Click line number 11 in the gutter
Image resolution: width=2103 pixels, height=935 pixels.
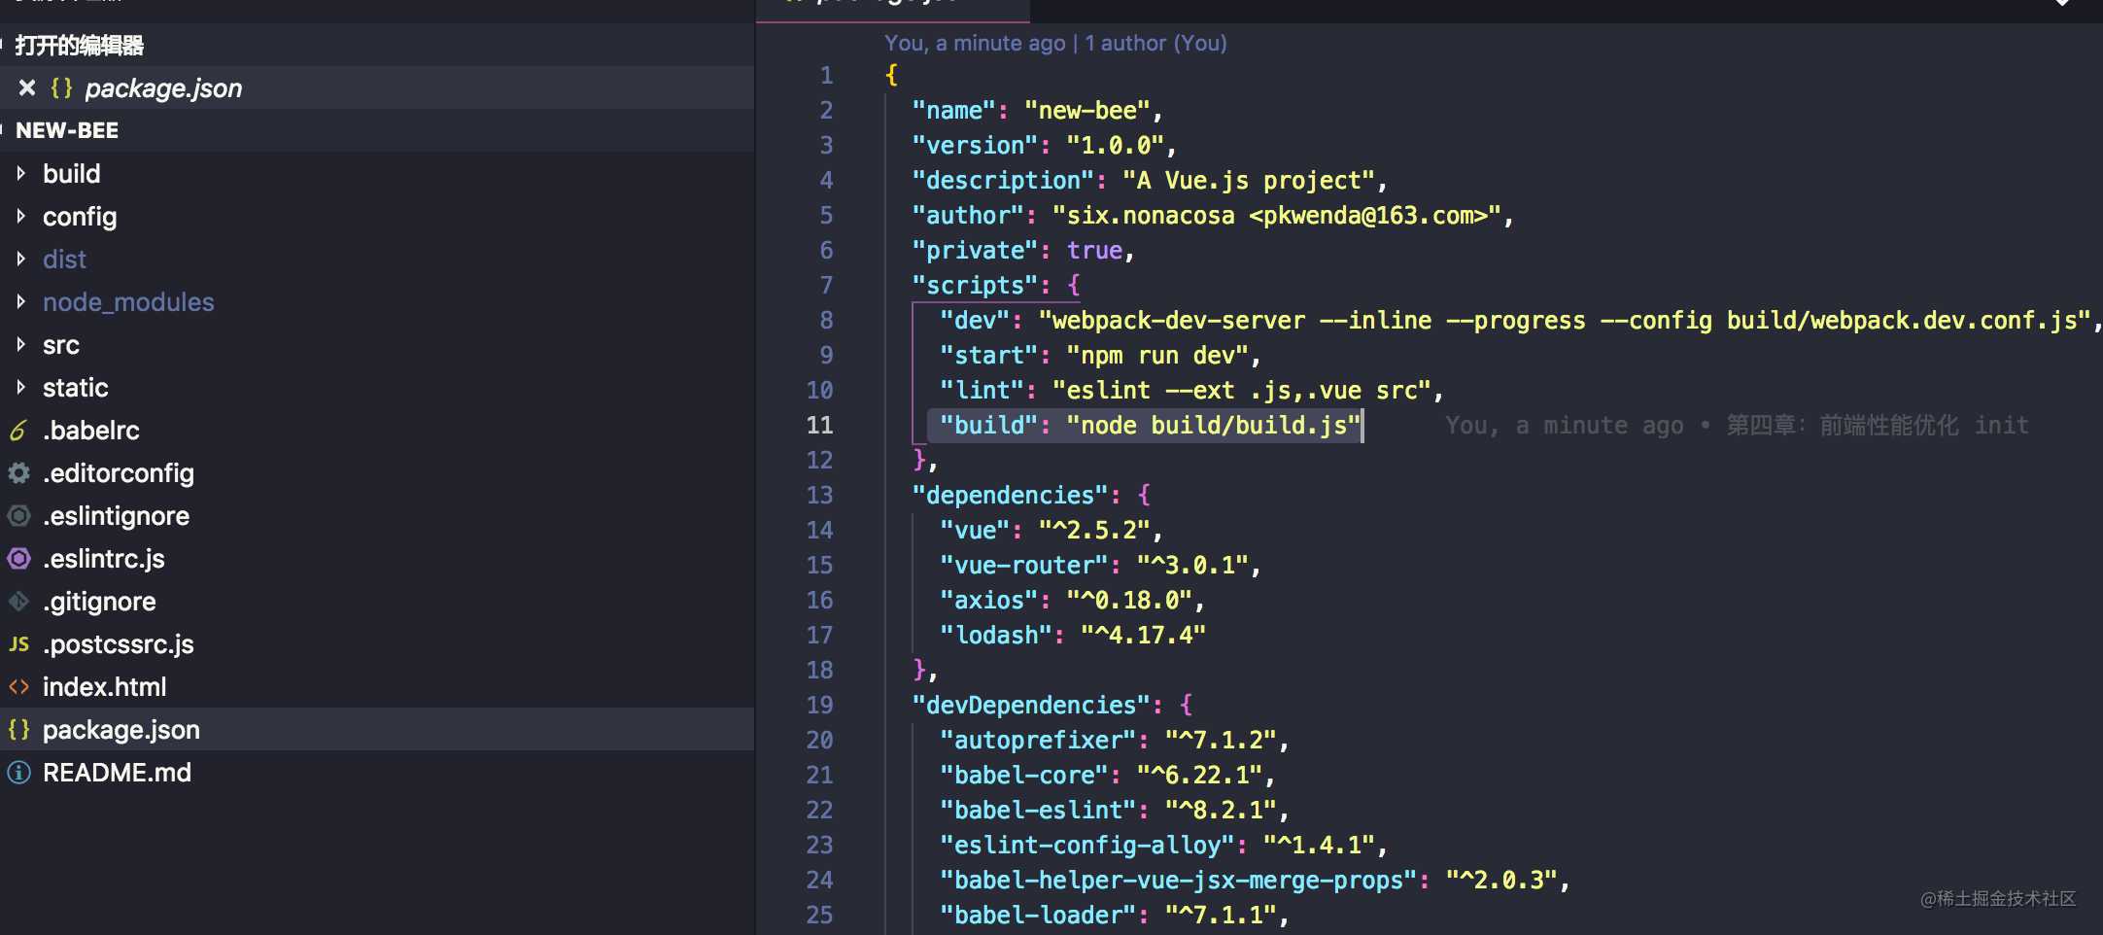(819, 425)
